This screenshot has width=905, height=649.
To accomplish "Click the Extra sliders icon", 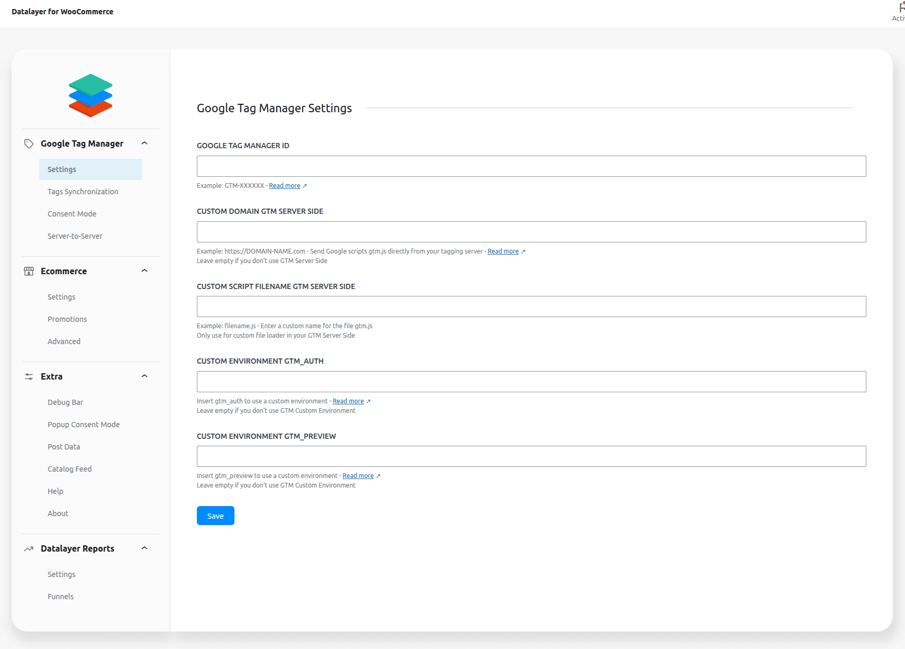I will (x=29, y=376).
